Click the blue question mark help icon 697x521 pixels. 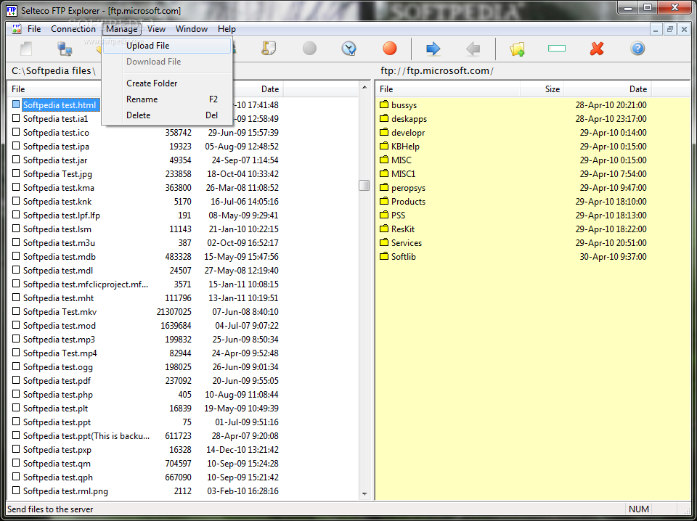[x=637, y=49]
